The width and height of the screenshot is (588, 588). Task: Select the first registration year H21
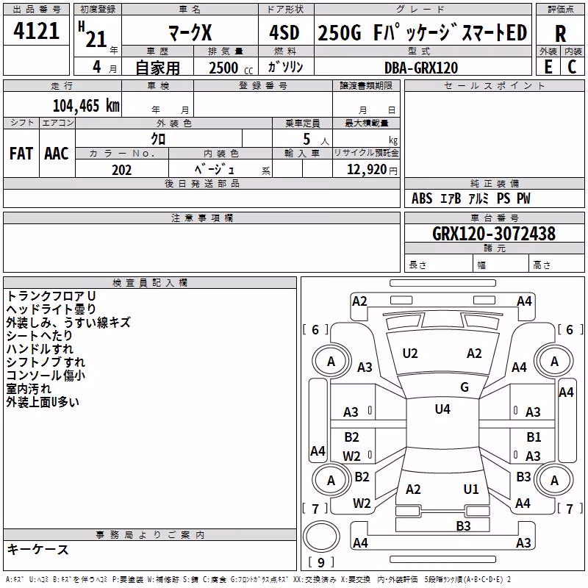93,35
